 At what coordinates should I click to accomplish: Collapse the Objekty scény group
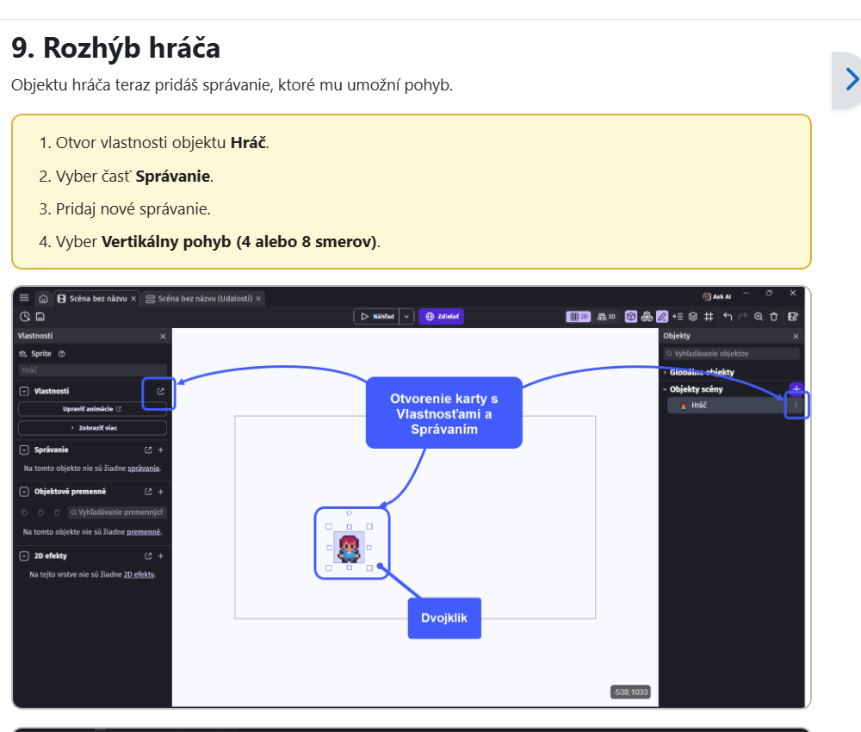click(665, 388)
